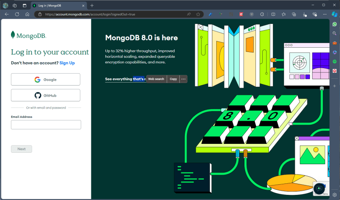Choose Copy in the selection popup
The height and width of the screenshot is (200, 340).
pyautogui.click(x=173, y=79)
